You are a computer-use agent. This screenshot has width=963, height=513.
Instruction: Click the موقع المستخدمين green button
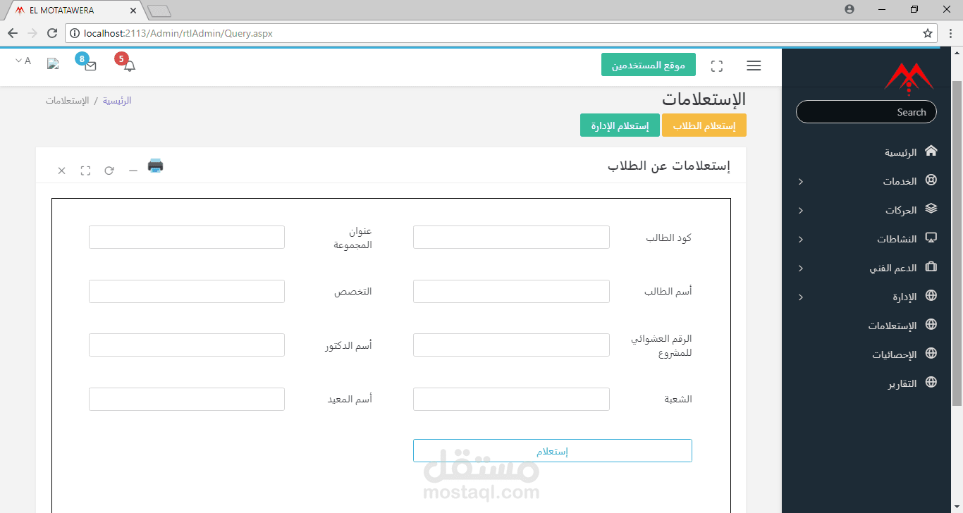[649, 65]
